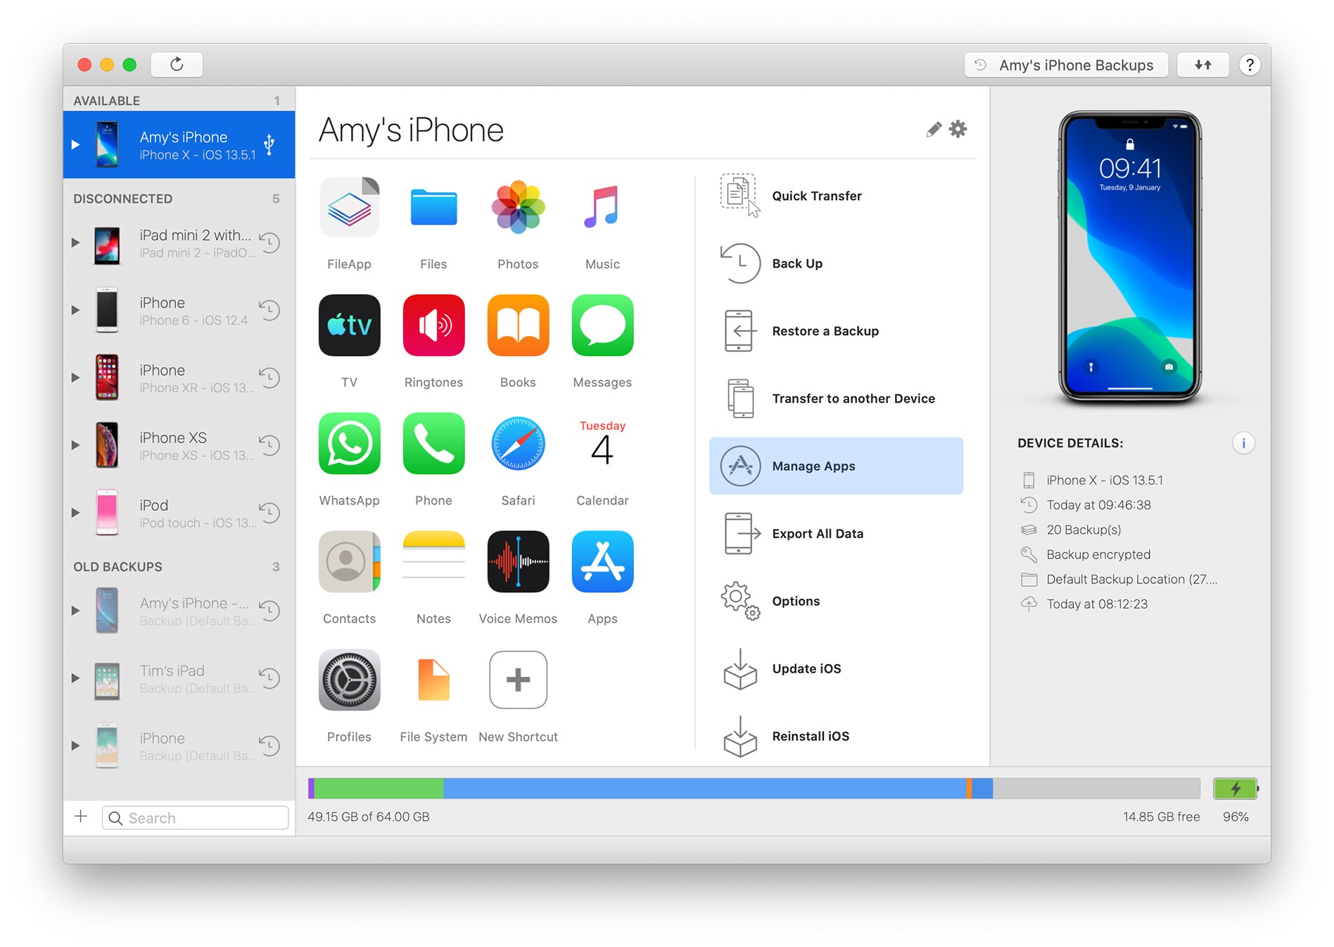Click Reinstall iOS
This screenshot has height=947, width=1334.
point(836,736)
